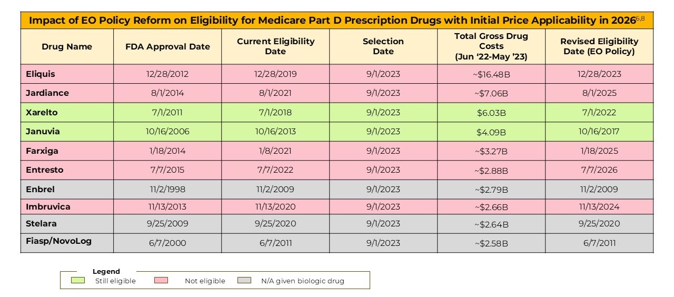
Task: Click the Selection Date column header
Action: tap(383, 46)
